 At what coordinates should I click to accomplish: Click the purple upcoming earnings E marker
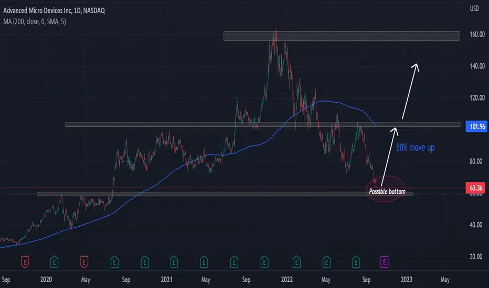pyautogui.click(x=384, y=262)
